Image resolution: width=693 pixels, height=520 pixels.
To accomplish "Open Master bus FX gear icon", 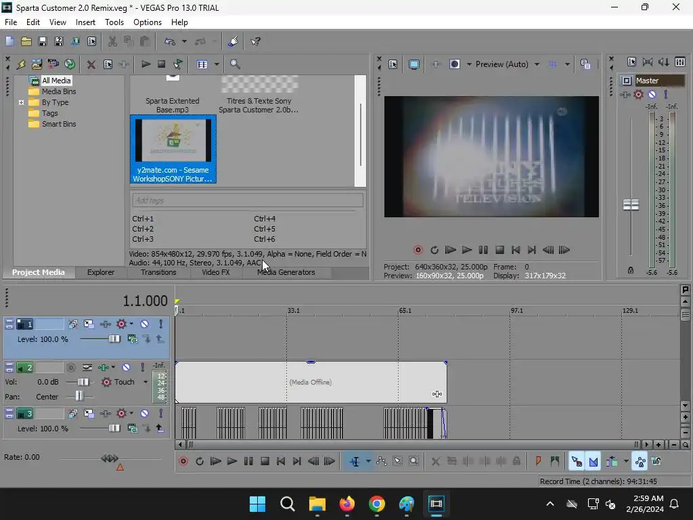I will tap(638, 94).
